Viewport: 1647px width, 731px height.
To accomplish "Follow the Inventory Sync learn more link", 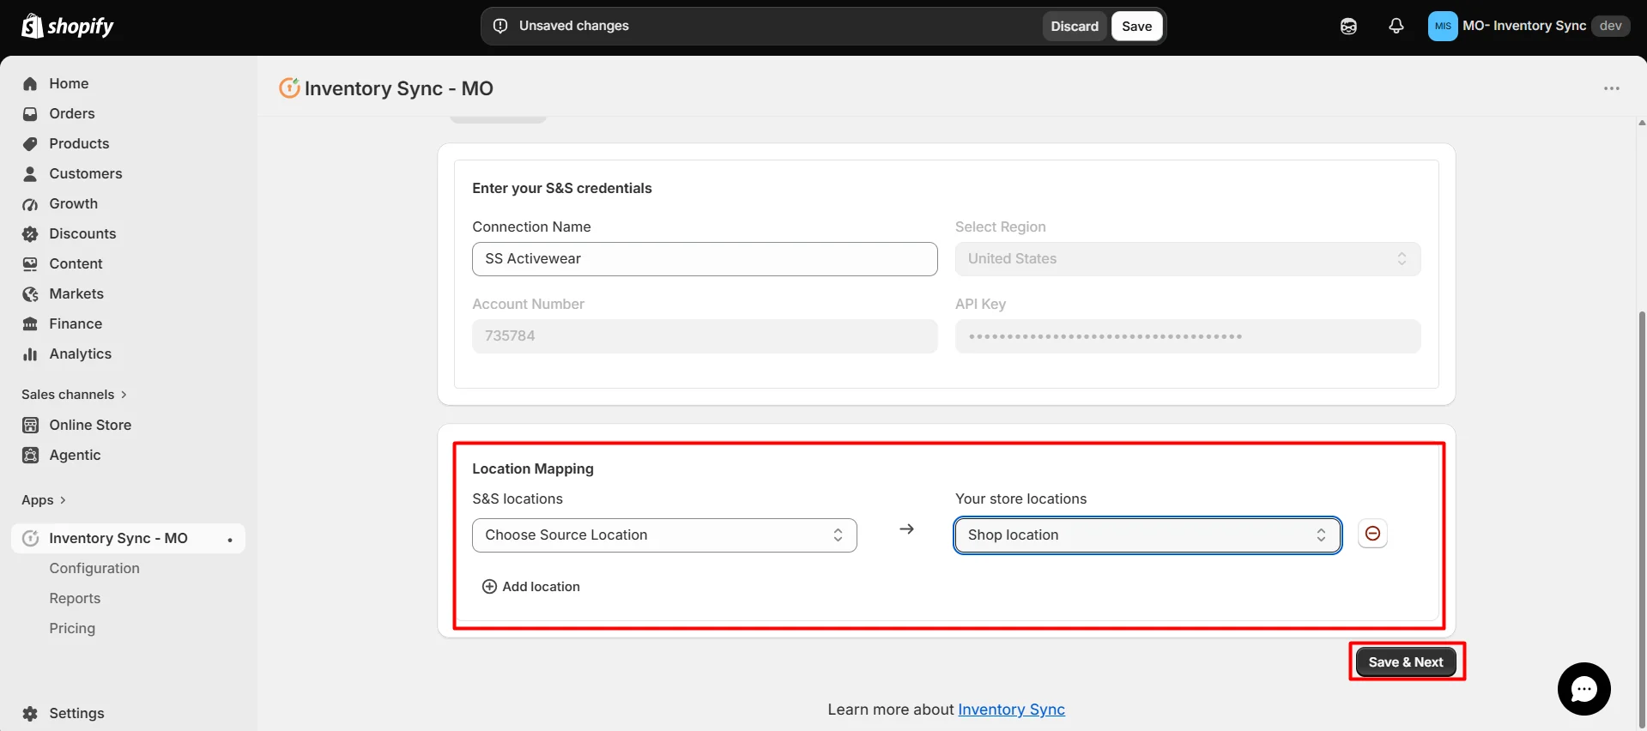I will click(1011, 710).
